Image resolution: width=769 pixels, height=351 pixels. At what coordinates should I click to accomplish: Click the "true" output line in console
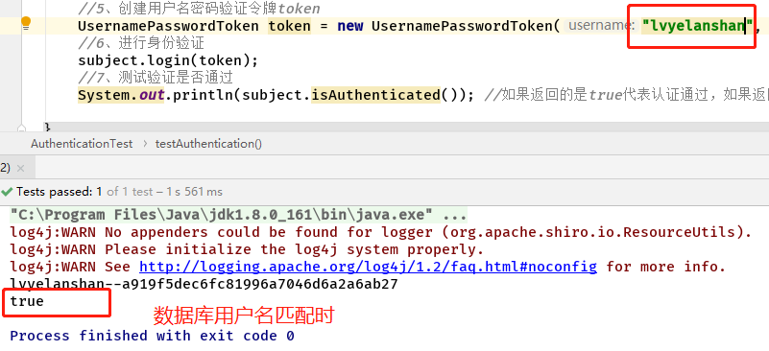(27, 301)
